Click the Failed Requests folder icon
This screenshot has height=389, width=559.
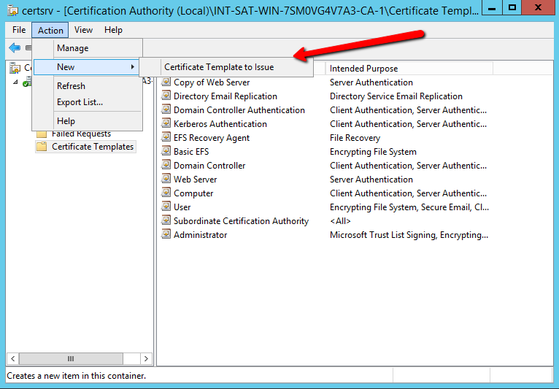click(x=42, y=134)
